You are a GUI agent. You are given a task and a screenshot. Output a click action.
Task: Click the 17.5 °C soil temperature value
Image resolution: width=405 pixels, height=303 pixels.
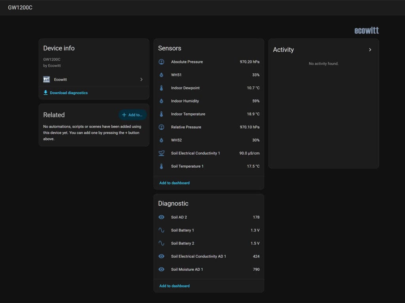pos(253,166)
